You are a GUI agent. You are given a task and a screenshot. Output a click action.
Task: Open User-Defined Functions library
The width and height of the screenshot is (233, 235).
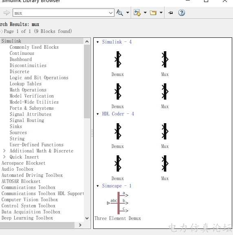[x=37, y=145]
